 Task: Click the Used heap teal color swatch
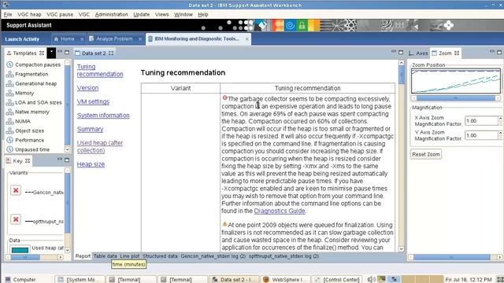(20, 249)
